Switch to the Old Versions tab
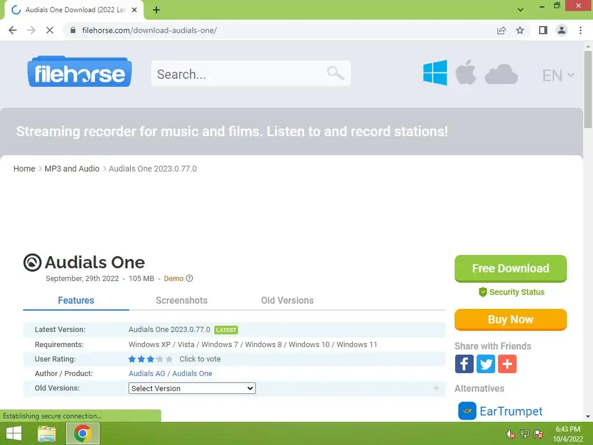Screen dimensions: 593x445 point(287,301)
